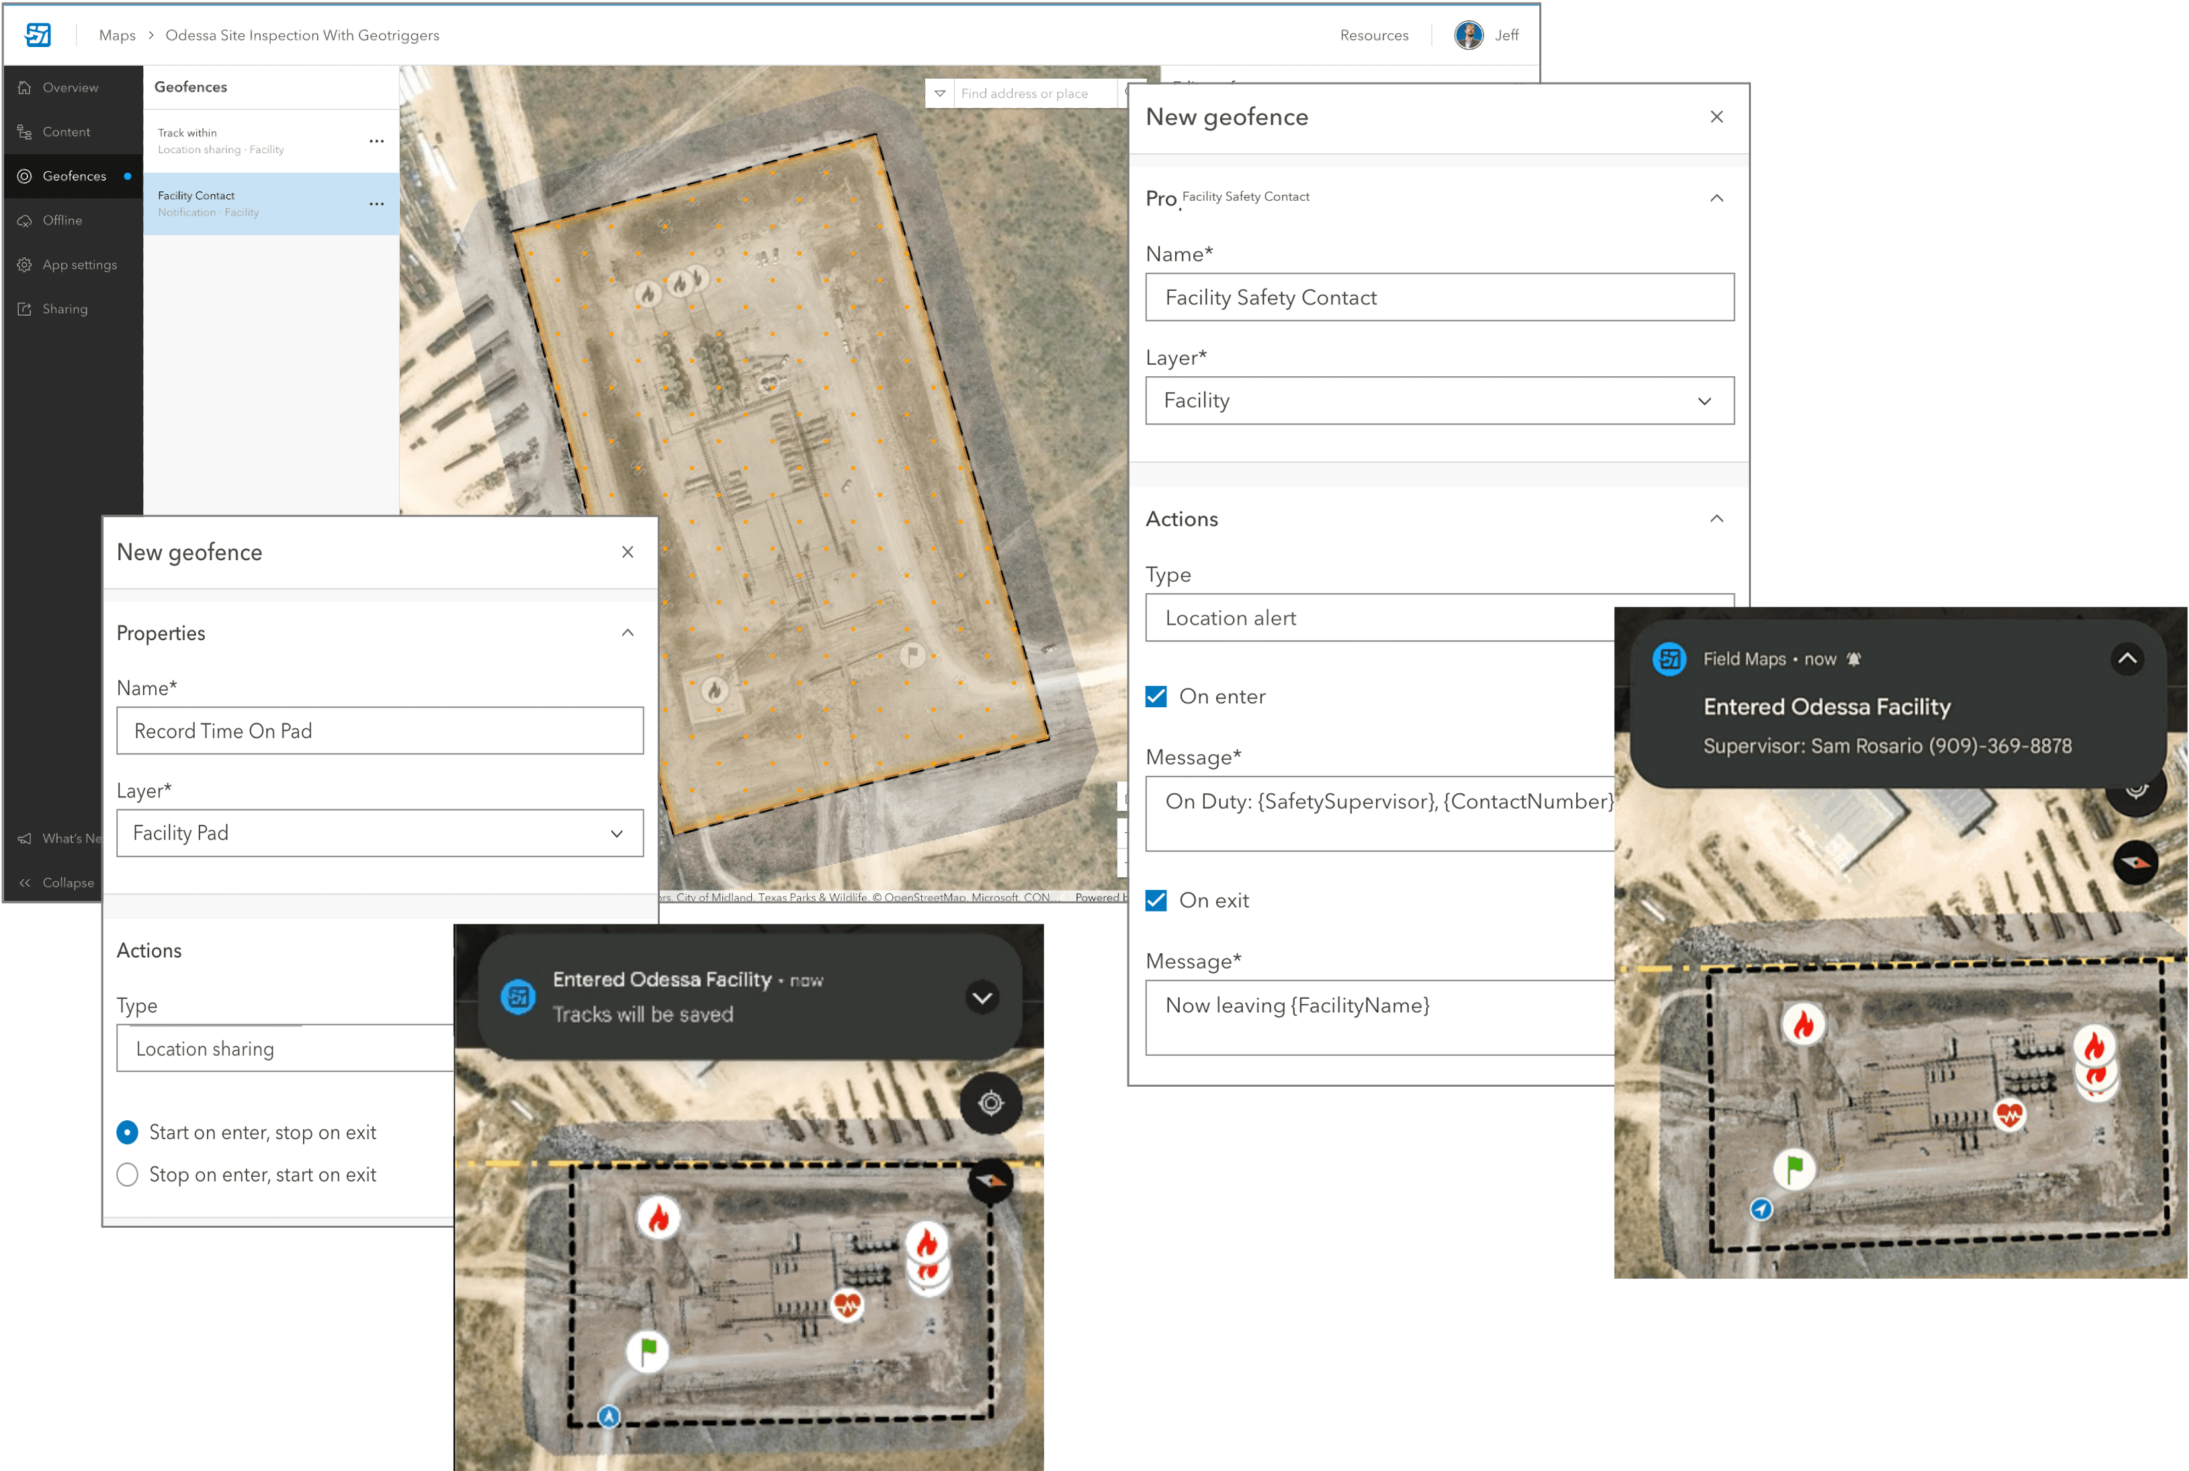Disable the On exit action checkbox
This screenshot has height=1471, width=2189.
coord(1157,899)
